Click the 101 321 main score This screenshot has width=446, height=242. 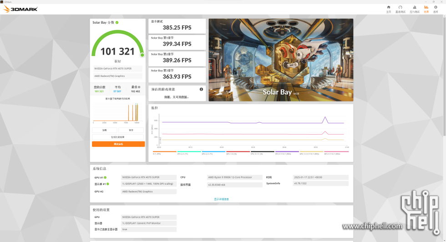[x=117, y=51]
